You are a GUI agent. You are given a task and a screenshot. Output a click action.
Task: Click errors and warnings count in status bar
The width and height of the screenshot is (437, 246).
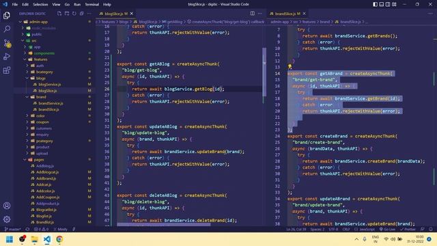[41, 230]
